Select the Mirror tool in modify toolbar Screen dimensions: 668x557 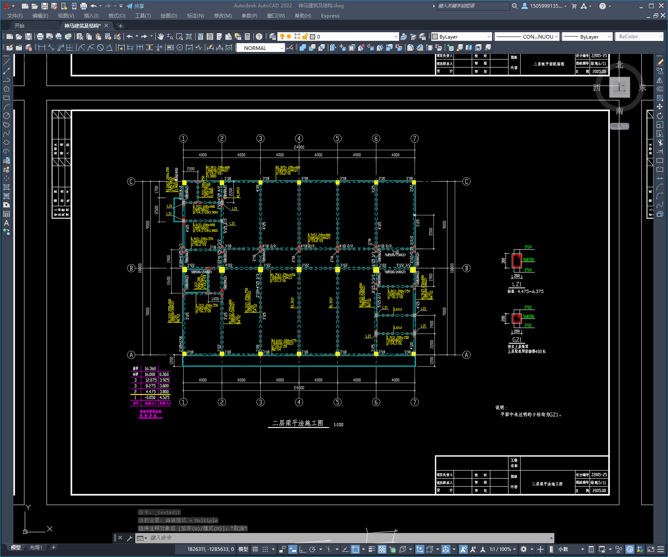660,80
